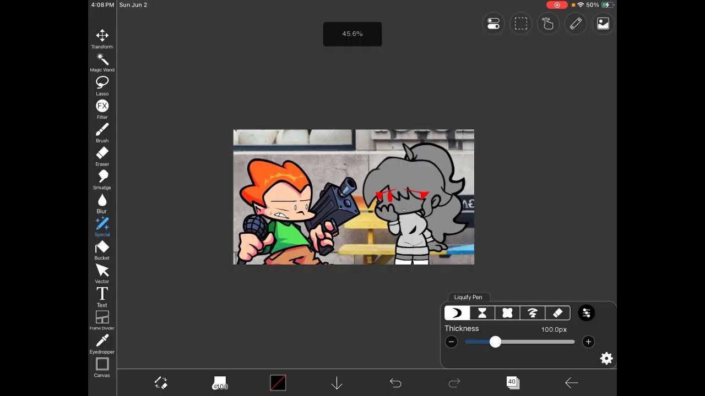Decrease Thickness with the minus button

click(x=452, y=342)
